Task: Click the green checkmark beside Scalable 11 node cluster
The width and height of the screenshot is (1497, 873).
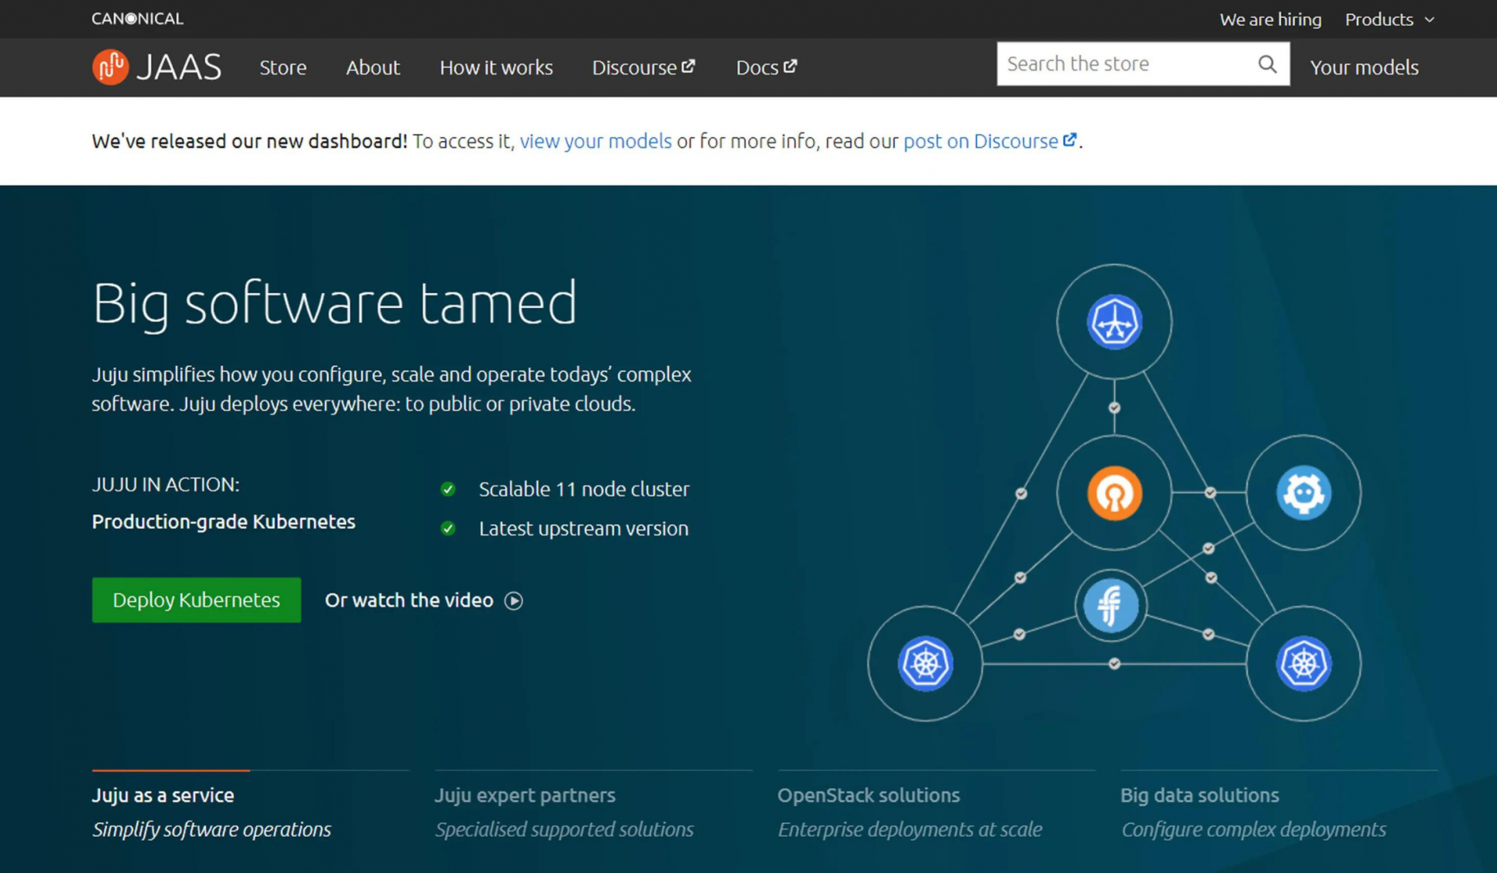Action: tap(448, 490)
